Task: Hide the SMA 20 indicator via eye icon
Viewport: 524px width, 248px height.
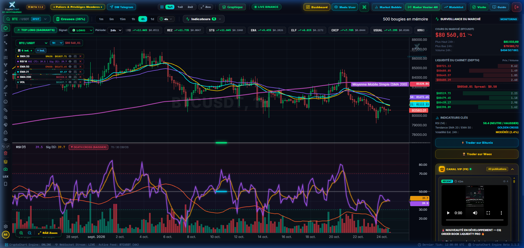Action: point(70,56)
